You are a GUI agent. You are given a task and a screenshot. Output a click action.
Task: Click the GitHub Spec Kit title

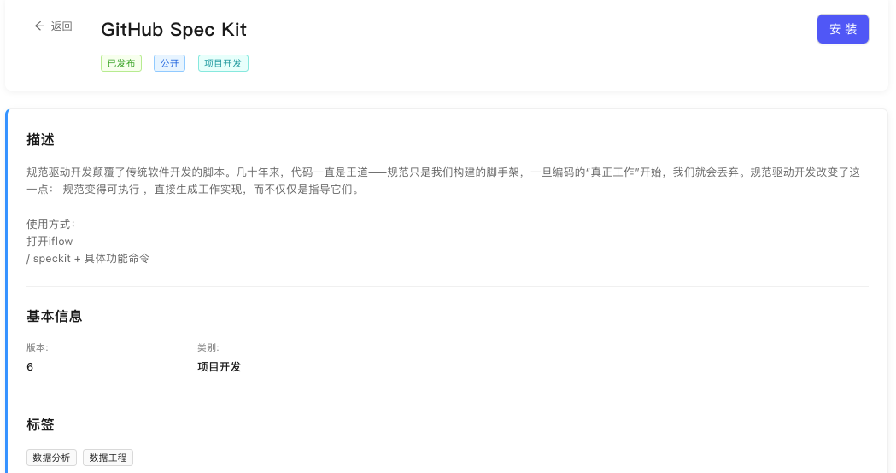[x=173, y=30]
